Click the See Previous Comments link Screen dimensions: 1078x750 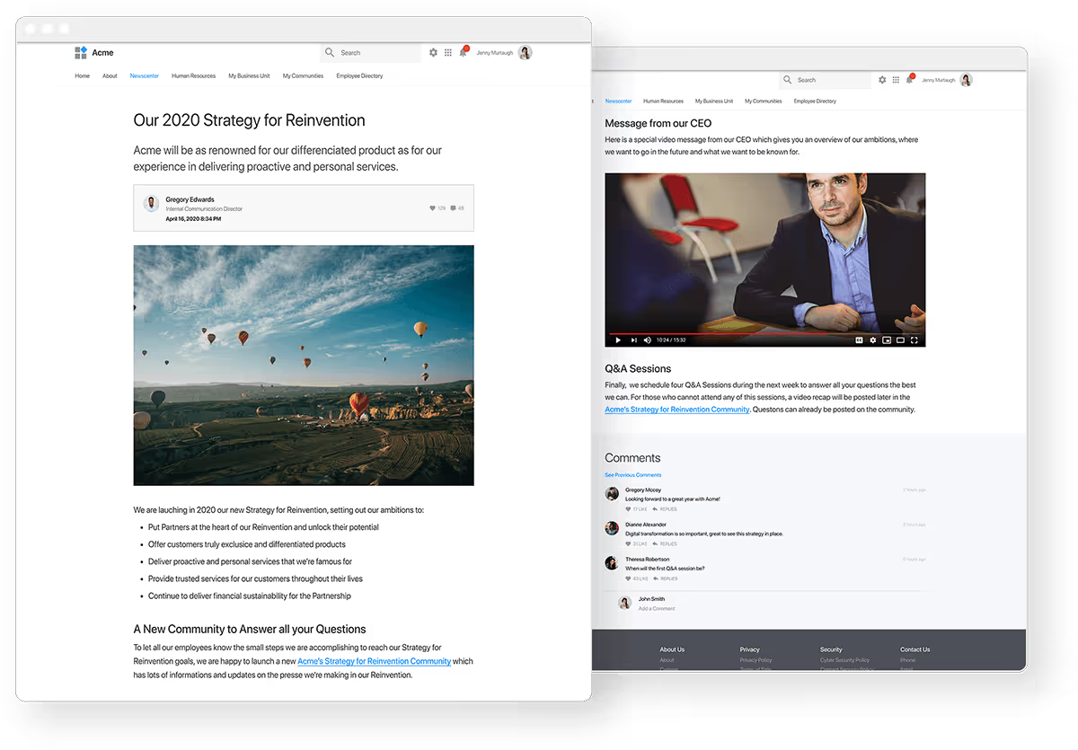coord(632,475)
